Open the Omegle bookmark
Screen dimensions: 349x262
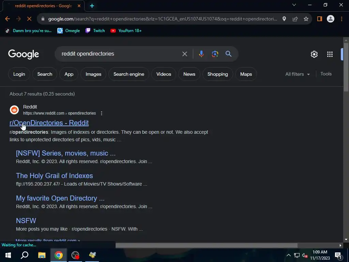(x=69, y=31)
